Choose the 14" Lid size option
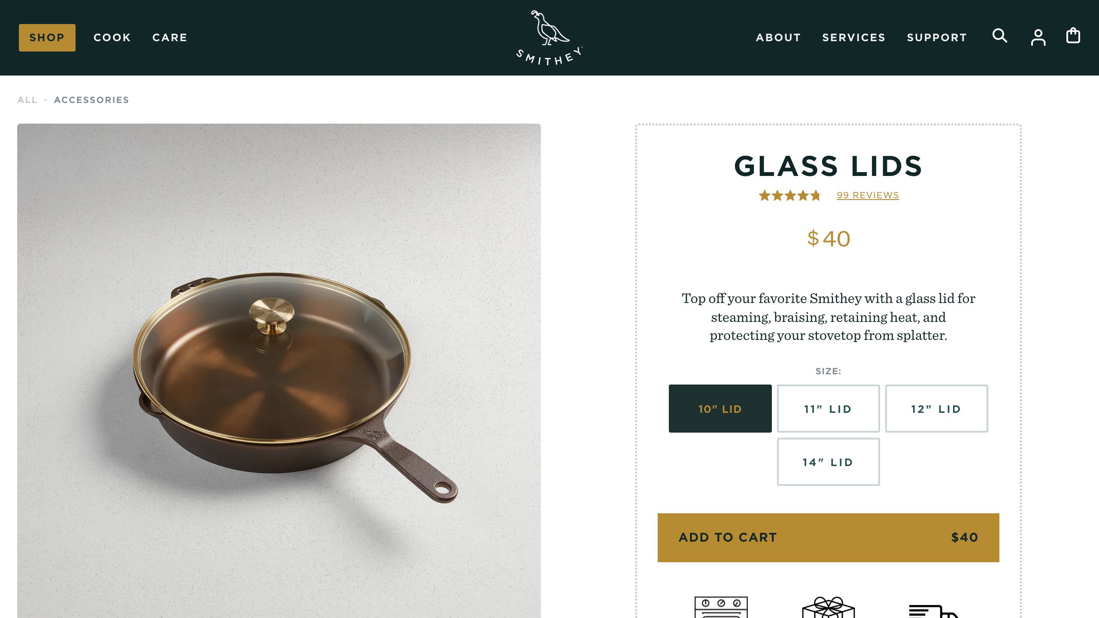This screenshot has height=618, width=1099. 828,462
